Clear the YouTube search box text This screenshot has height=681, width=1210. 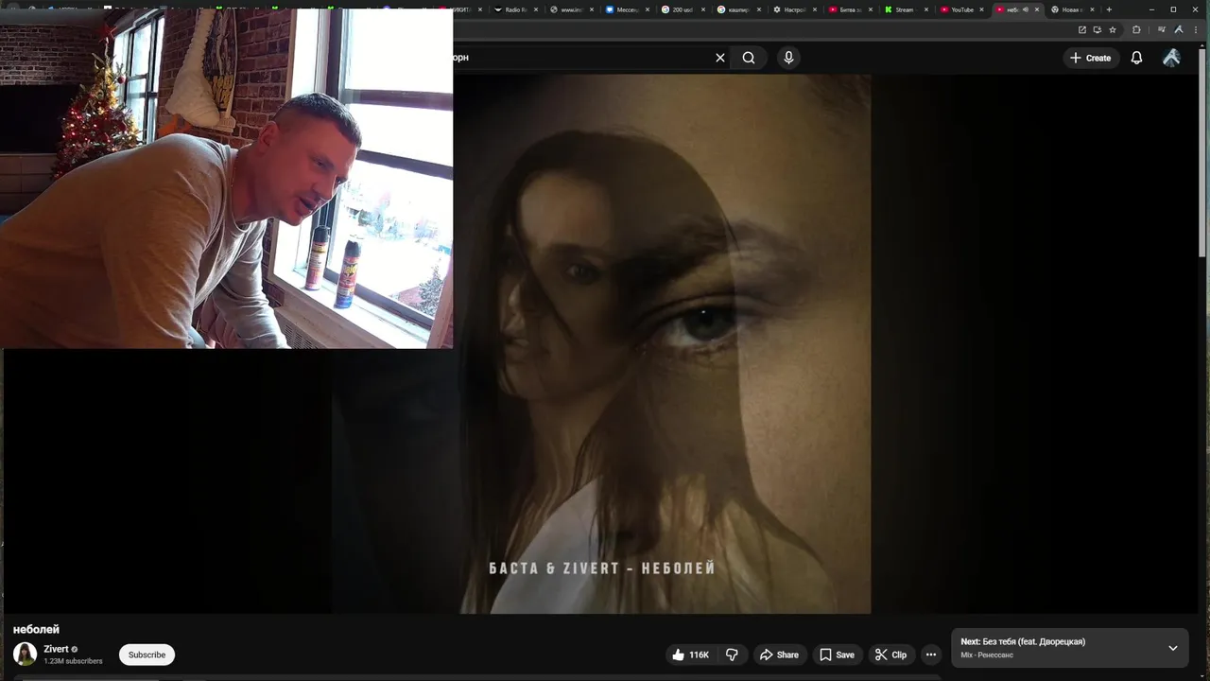coord(720,58)
